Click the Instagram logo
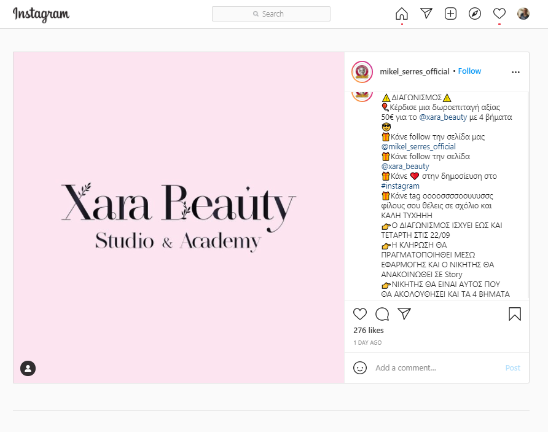This screenshot has width=548, height=432. (x=41, y=14)
